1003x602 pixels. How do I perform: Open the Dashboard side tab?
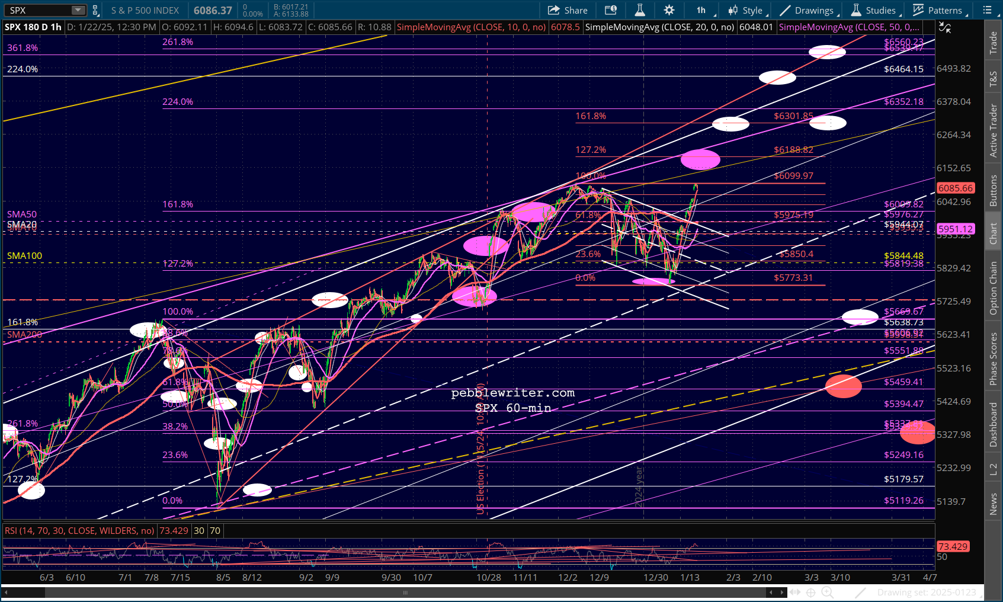click(x=994, y=424)
